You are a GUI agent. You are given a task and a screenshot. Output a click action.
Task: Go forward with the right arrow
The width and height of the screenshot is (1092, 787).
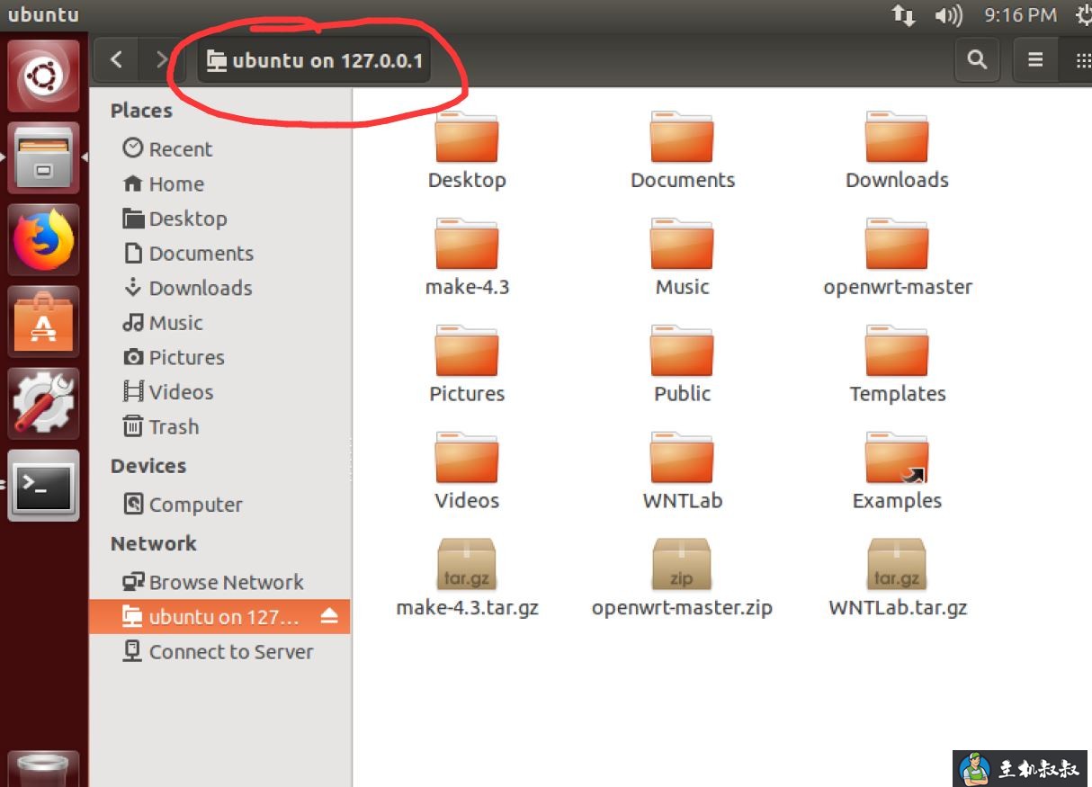[161, 60]
